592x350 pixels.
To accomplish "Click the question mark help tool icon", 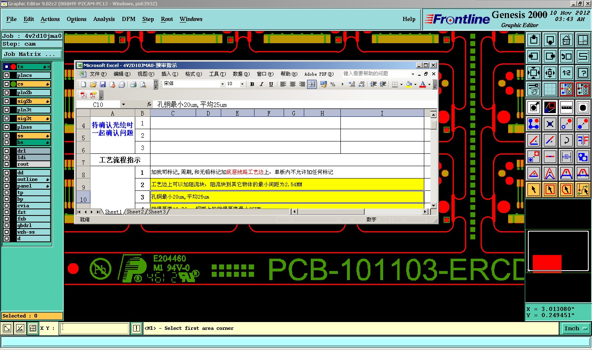I will [583, 73].
